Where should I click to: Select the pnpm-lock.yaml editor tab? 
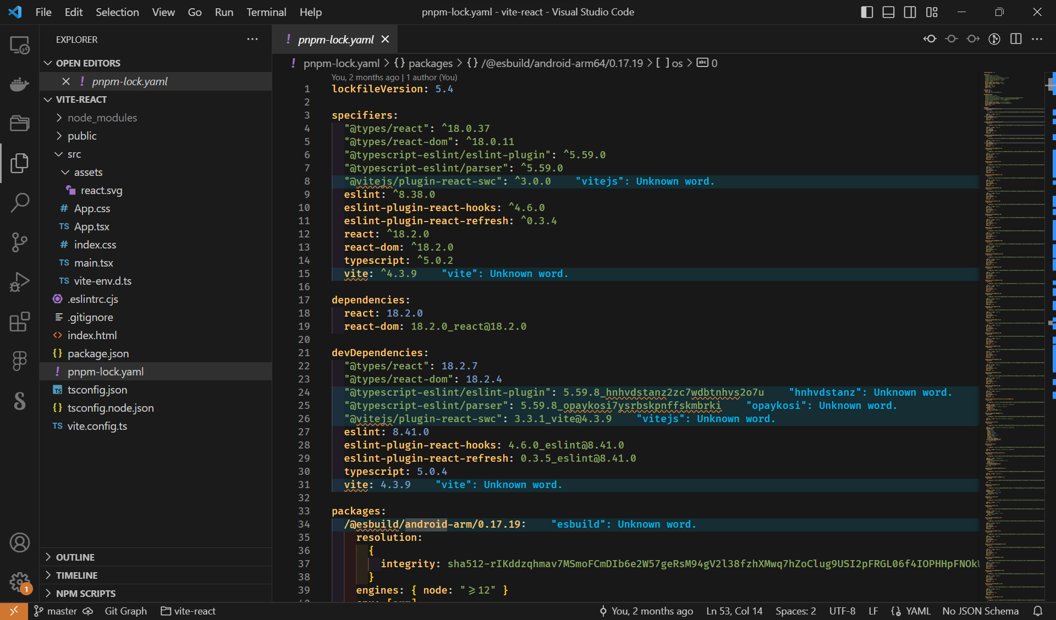tap(335, 40)
